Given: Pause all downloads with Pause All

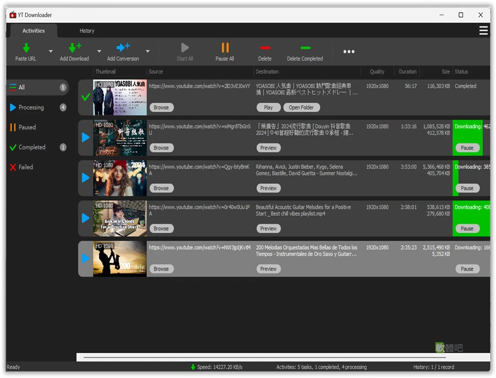Looking at the screenshot, I should click(x=225, y=52).
